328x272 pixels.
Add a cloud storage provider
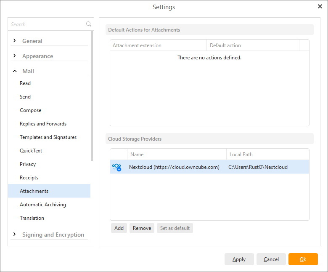(119, 228)
